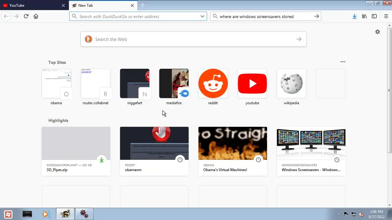Go to the Home page icon

(x=36, y=16)
